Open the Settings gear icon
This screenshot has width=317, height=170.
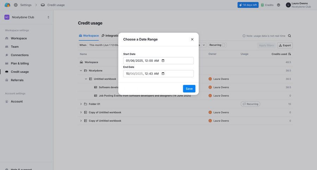pyautogui.click(x=15, y=5)
